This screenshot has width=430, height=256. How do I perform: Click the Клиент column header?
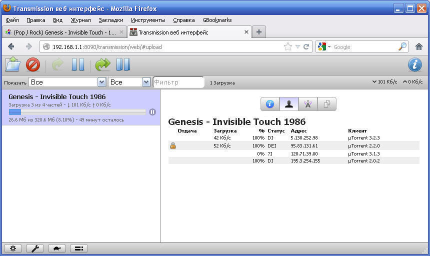357,130
